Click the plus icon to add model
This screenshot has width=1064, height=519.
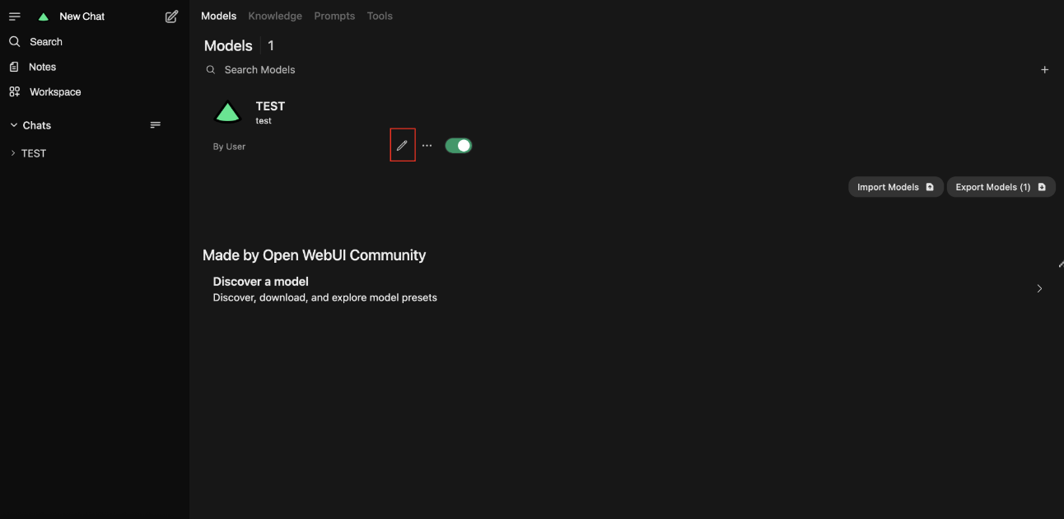tap(1044, 70)
